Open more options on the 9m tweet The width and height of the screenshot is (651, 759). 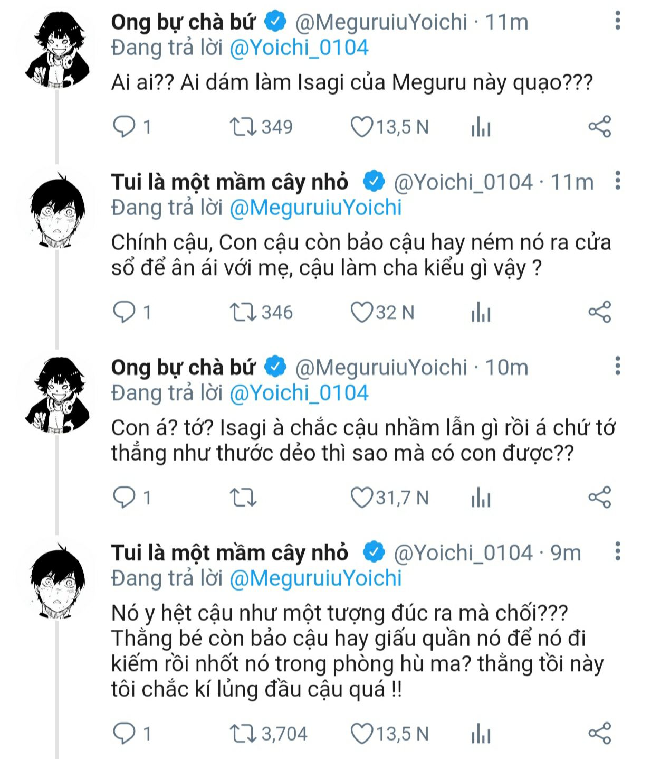click(618, 551)
